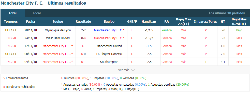The image size is (250, 92).
Task: Click the Ver más text
Action: pyautogui.click(x=124, y=70)
